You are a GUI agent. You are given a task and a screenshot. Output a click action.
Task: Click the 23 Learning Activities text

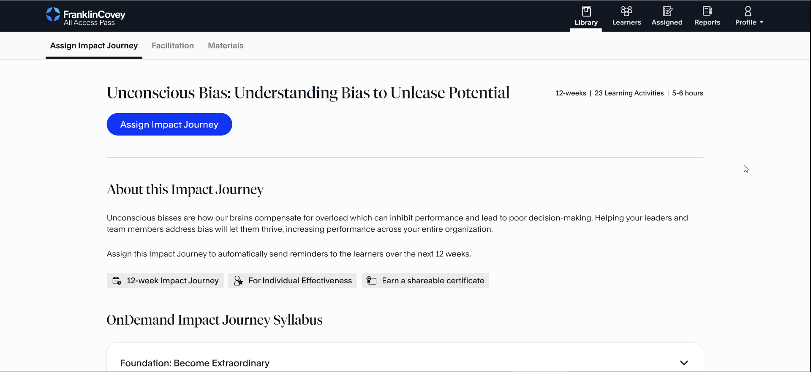click(x=629, y=93)
